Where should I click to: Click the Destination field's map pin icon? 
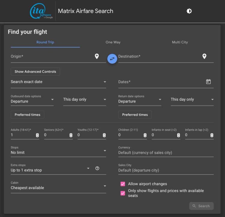click(204, 56)
